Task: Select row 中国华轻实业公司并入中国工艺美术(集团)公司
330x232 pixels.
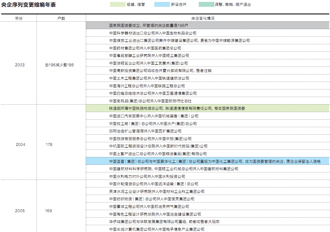Action: tap(207, 63)
